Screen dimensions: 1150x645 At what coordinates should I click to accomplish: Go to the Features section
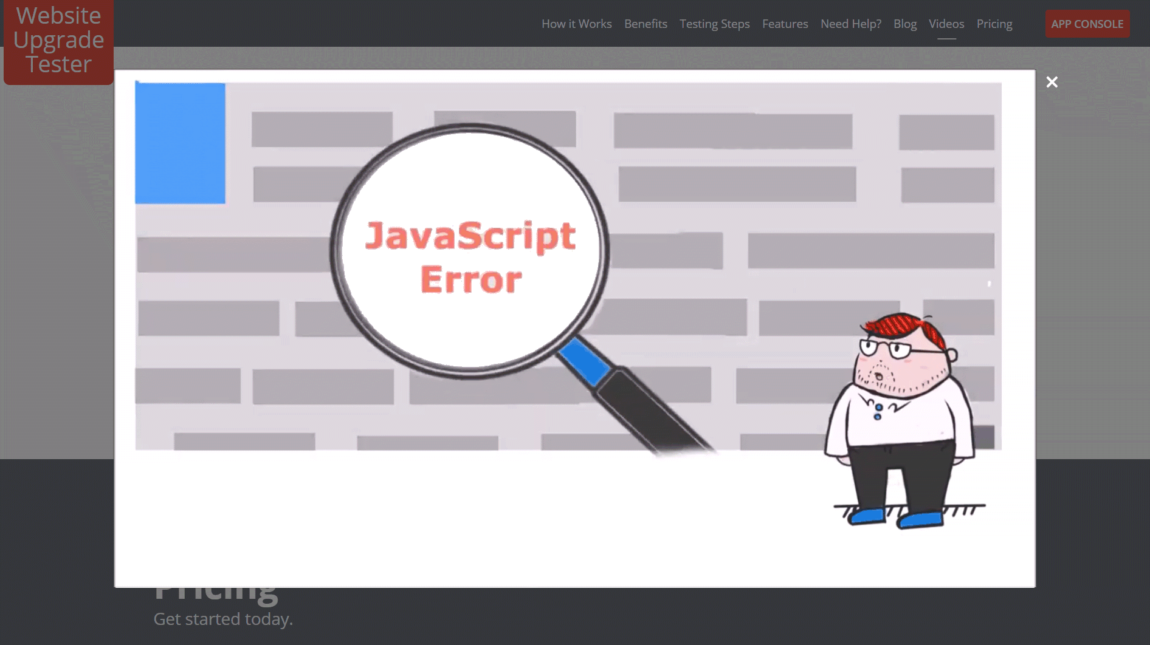click(x=785, y=24)
